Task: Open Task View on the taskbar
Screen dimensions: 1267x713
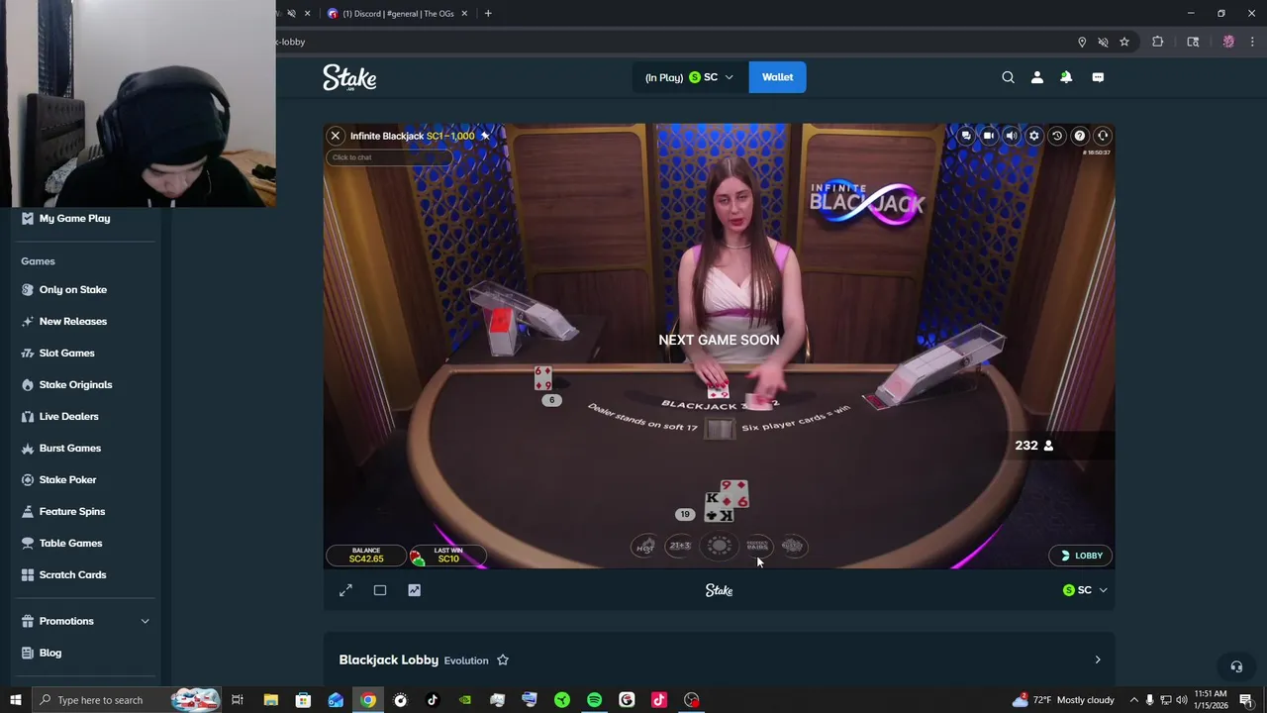Action: (238, 700)
